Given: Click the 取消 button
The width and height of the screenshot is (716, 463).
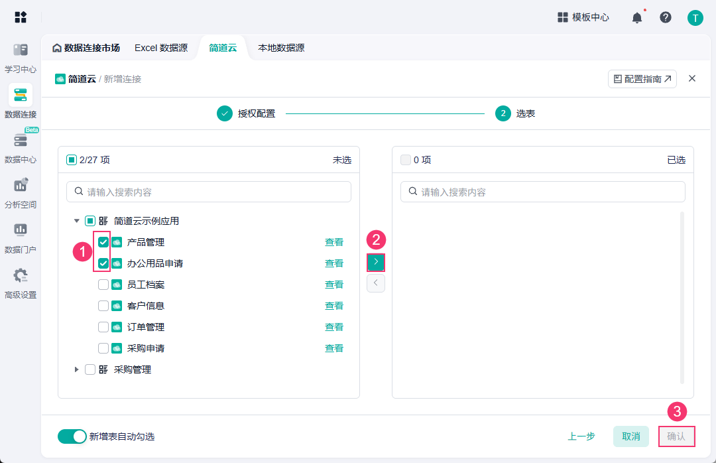Looking at the screenshot, I should click(631, 436).
